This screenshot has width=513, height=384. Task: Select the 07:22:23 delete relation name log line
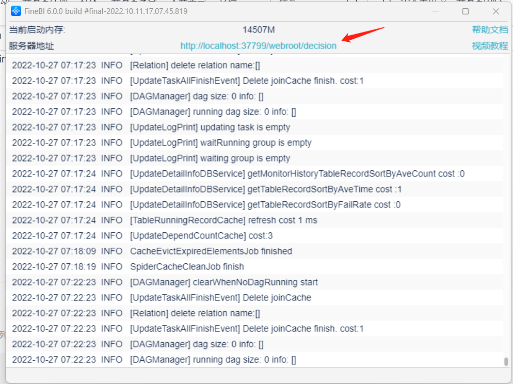point(254,313)
